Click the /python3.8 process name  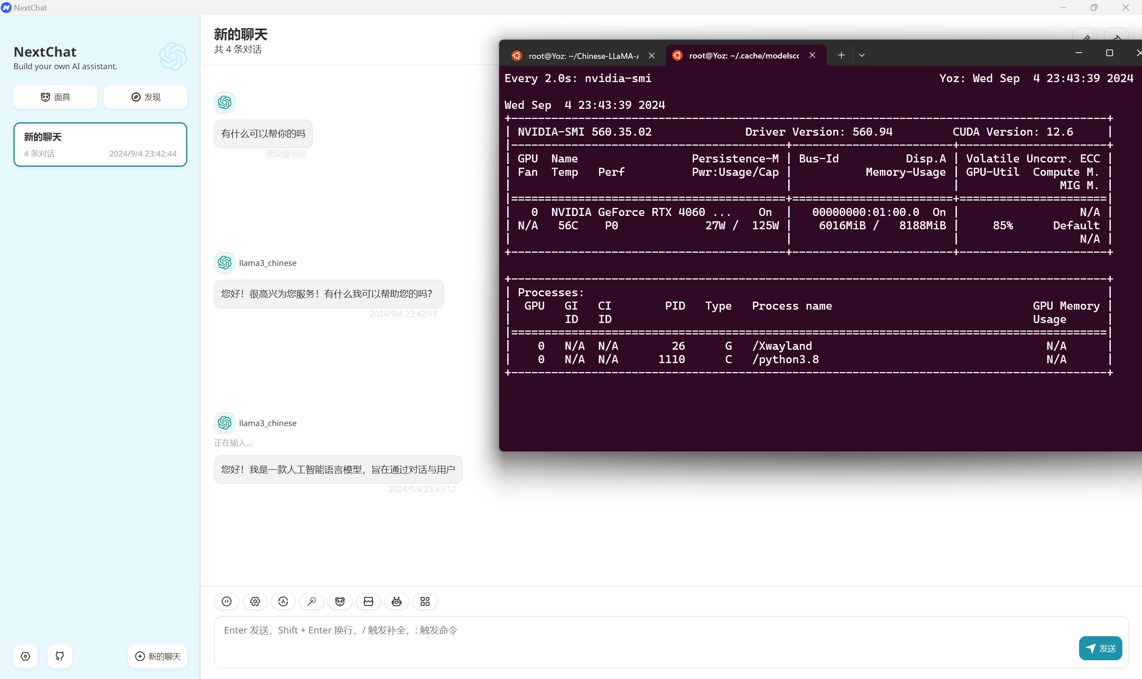point(786,360)
